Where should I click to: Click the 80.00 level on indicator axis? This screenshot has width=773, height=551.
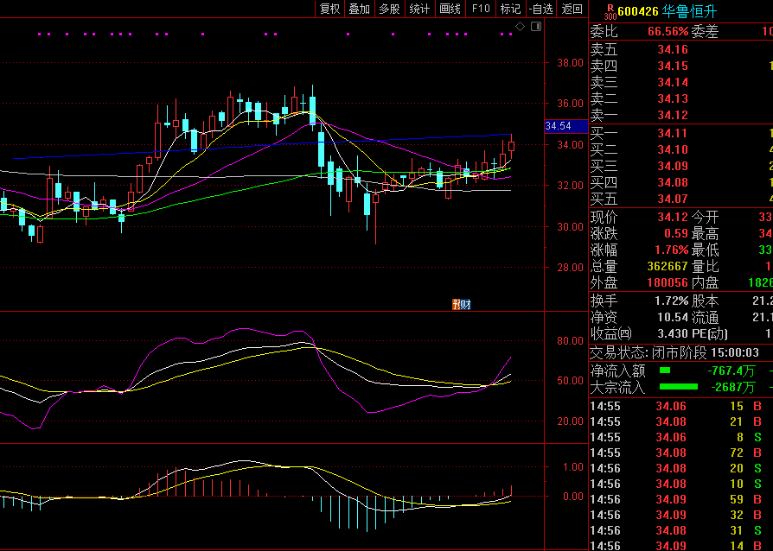pyautogui.click(x=571, y=341)
